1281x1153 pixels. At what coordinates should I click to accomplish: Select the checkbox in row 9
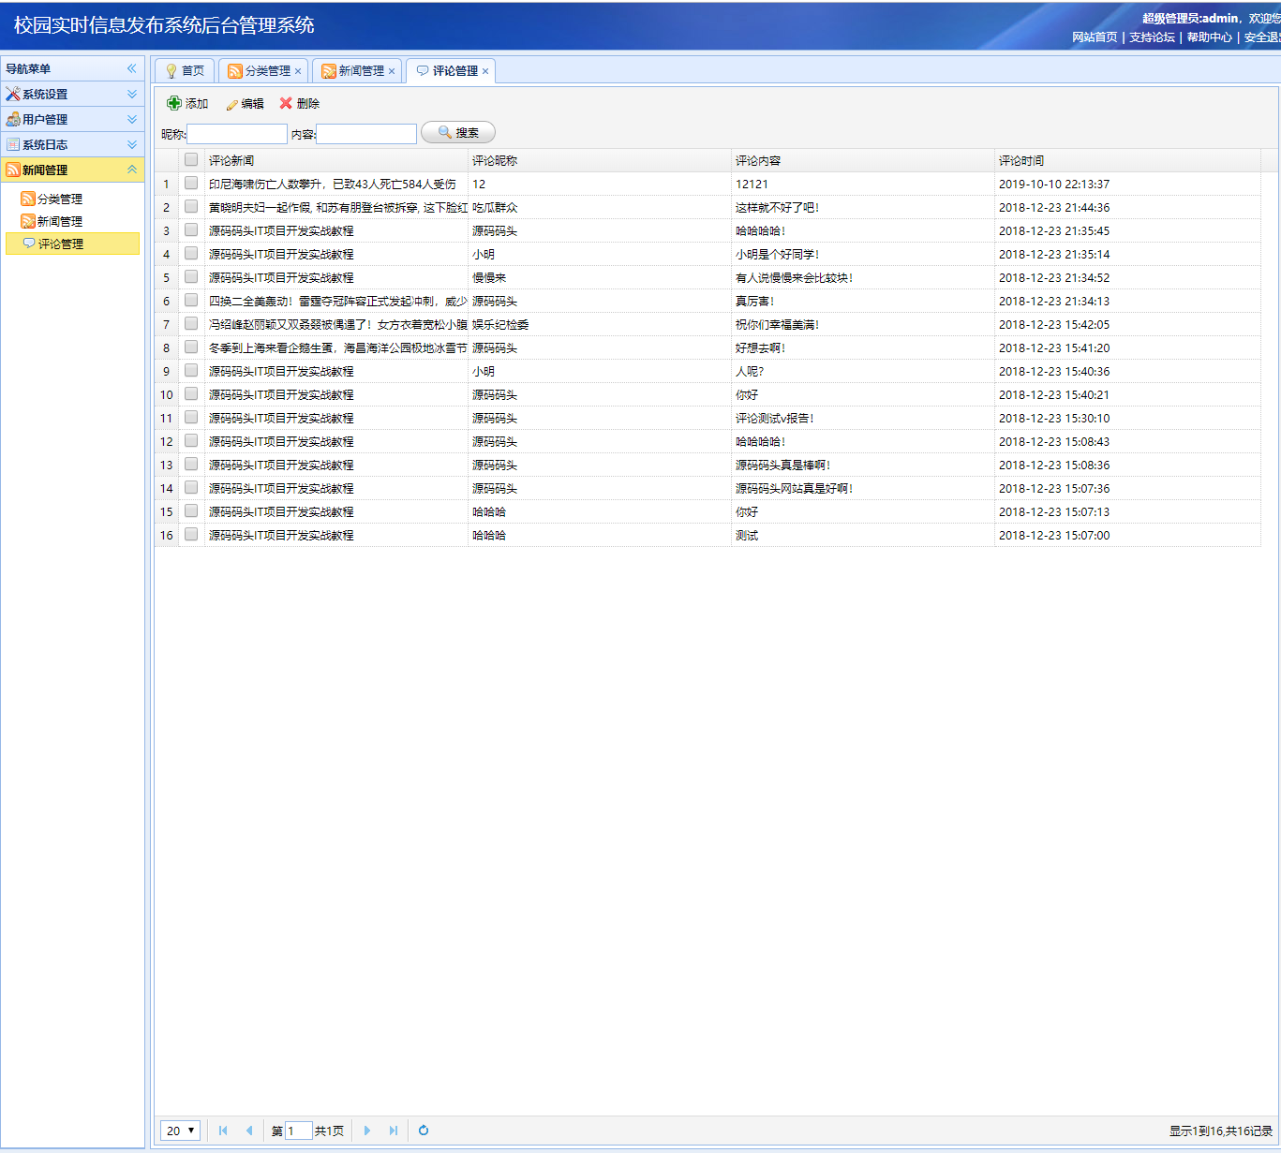point(191,370)
